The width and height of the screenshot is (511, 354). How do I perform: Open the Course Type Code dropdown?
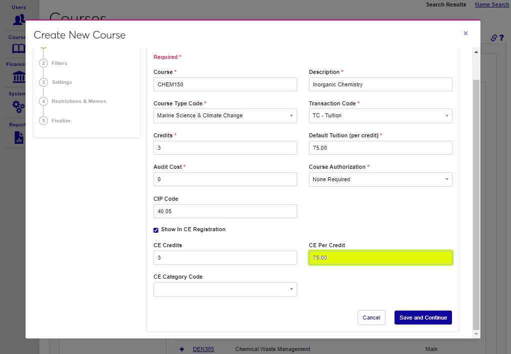(x=225, y=116)
